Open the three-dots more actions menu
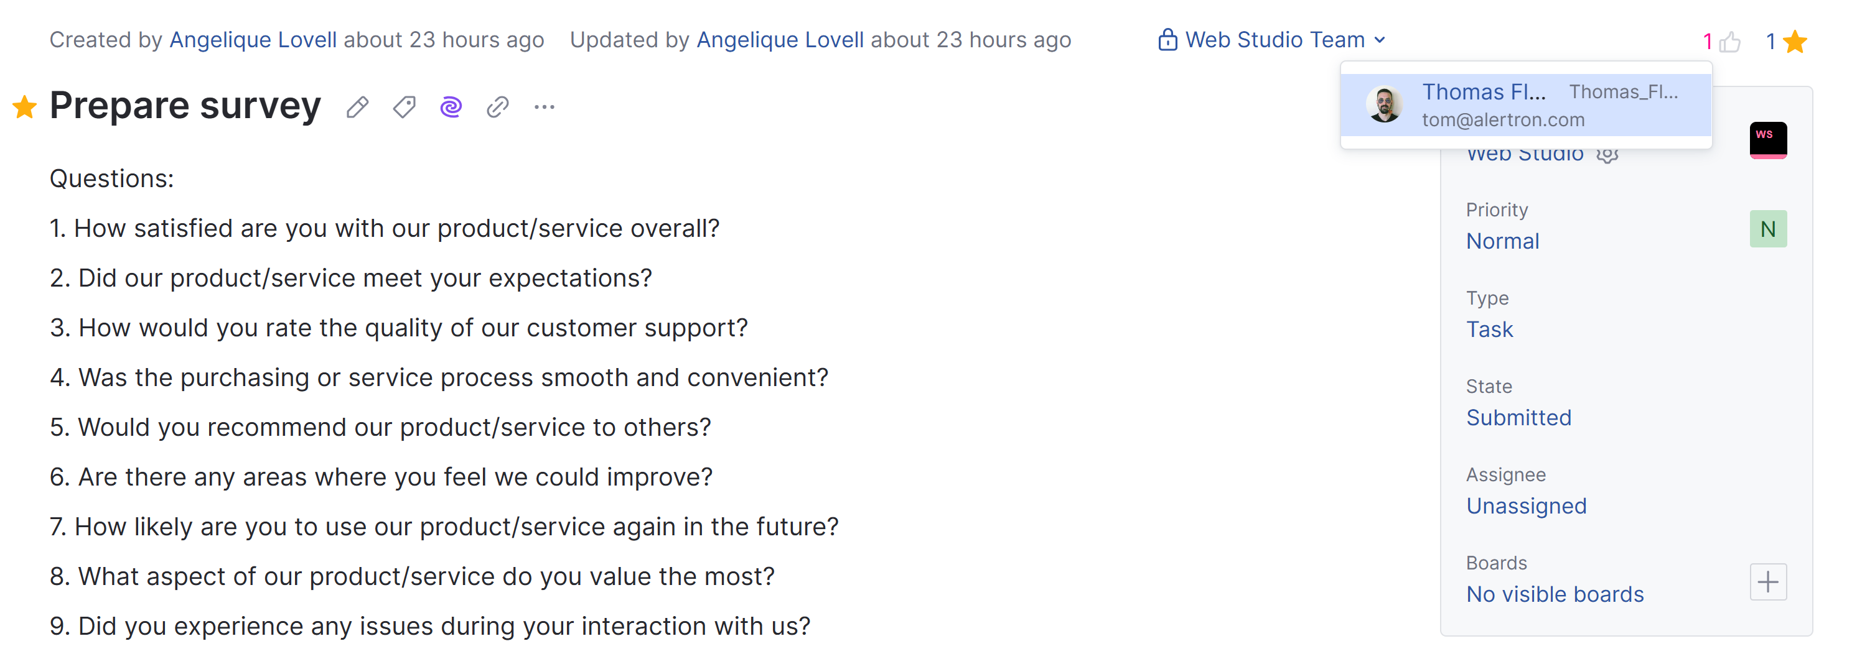 (545, 108)
